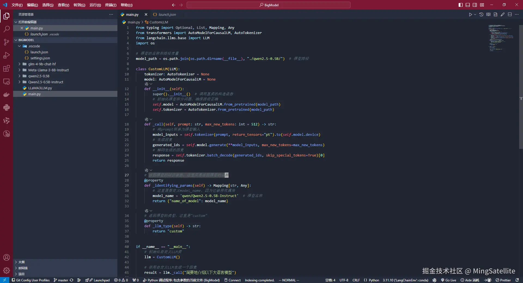Toggle the secondary side bar layout
The image size is (523, 283).
tap(475, 5)
